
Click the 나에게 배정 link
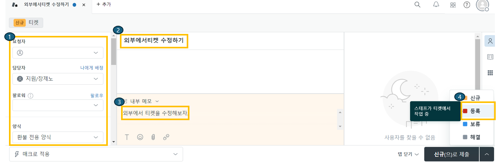(92, 67)
